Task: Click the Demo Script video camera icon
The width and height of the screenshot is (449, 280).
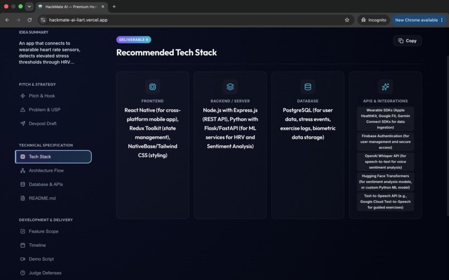Action: pos(23,259)
